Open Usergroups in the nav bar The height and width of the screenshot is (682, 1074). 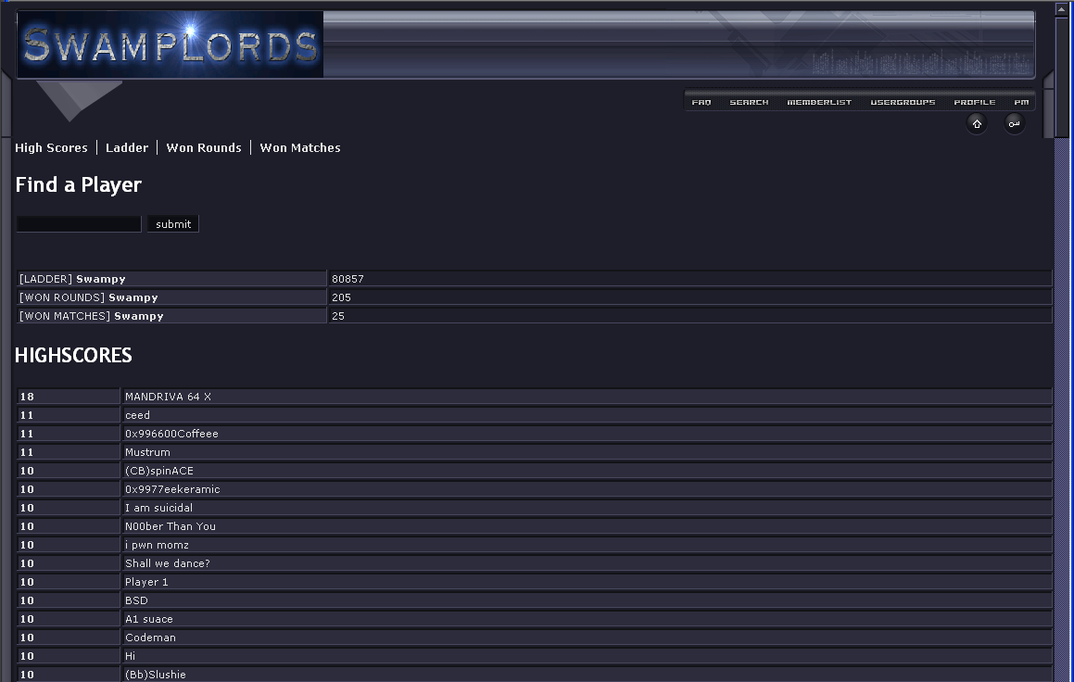click(x=903, y=102)
